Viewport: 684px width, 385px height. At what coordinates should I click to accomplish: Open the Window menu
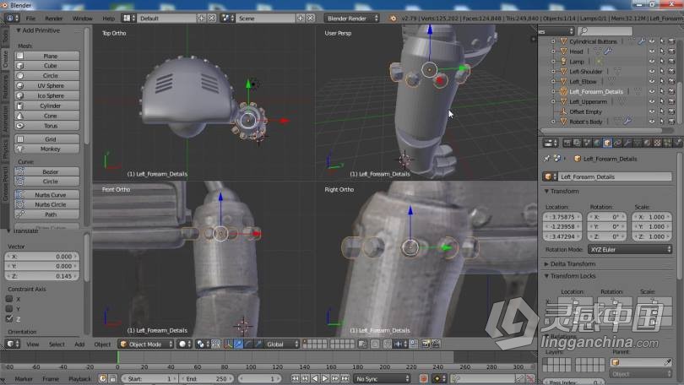coord(82,19)
